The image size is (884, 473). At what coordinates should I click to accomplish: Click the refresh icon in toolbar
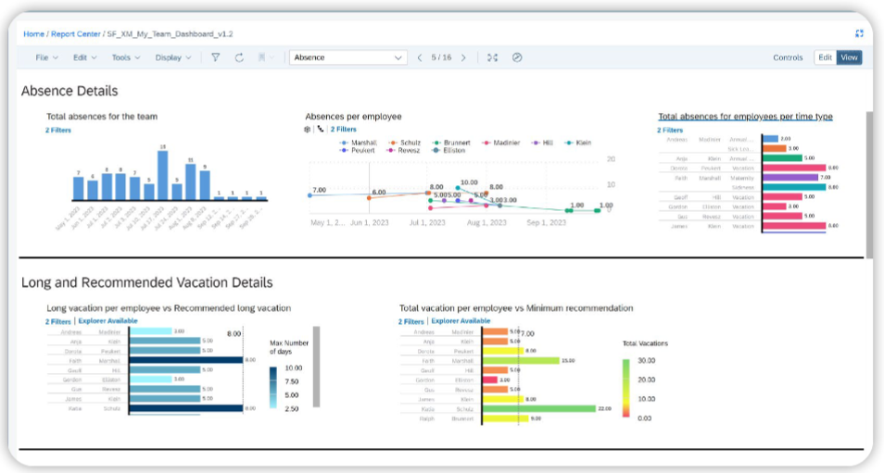[239, 57]
